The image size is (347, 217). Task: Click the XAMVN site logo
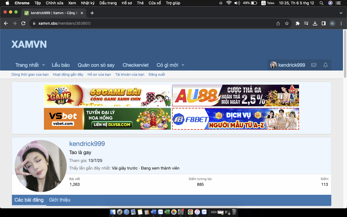[29, 44]
